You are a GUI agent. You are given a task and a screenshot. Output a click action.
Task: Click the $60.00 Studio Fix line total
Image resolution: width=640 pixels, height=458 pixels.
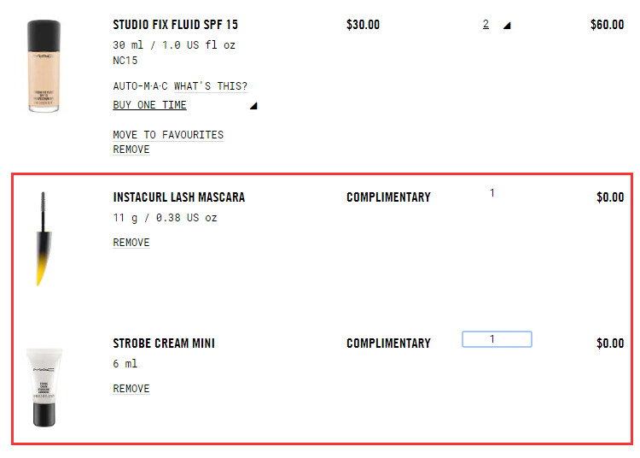point(607,25)
